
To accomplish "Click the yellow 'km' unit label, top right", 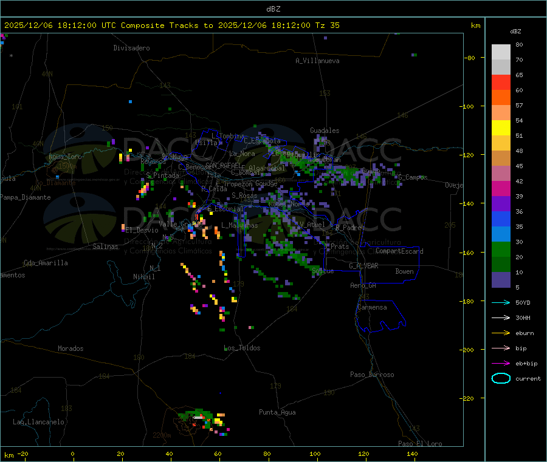I will pos(475,25).
